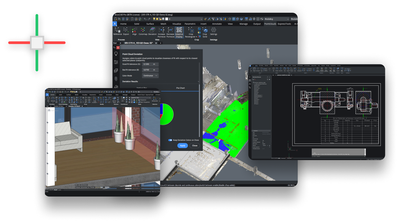
Task: Open the Point Cloud tab in Daedalus window
Action: coord(141,95)
